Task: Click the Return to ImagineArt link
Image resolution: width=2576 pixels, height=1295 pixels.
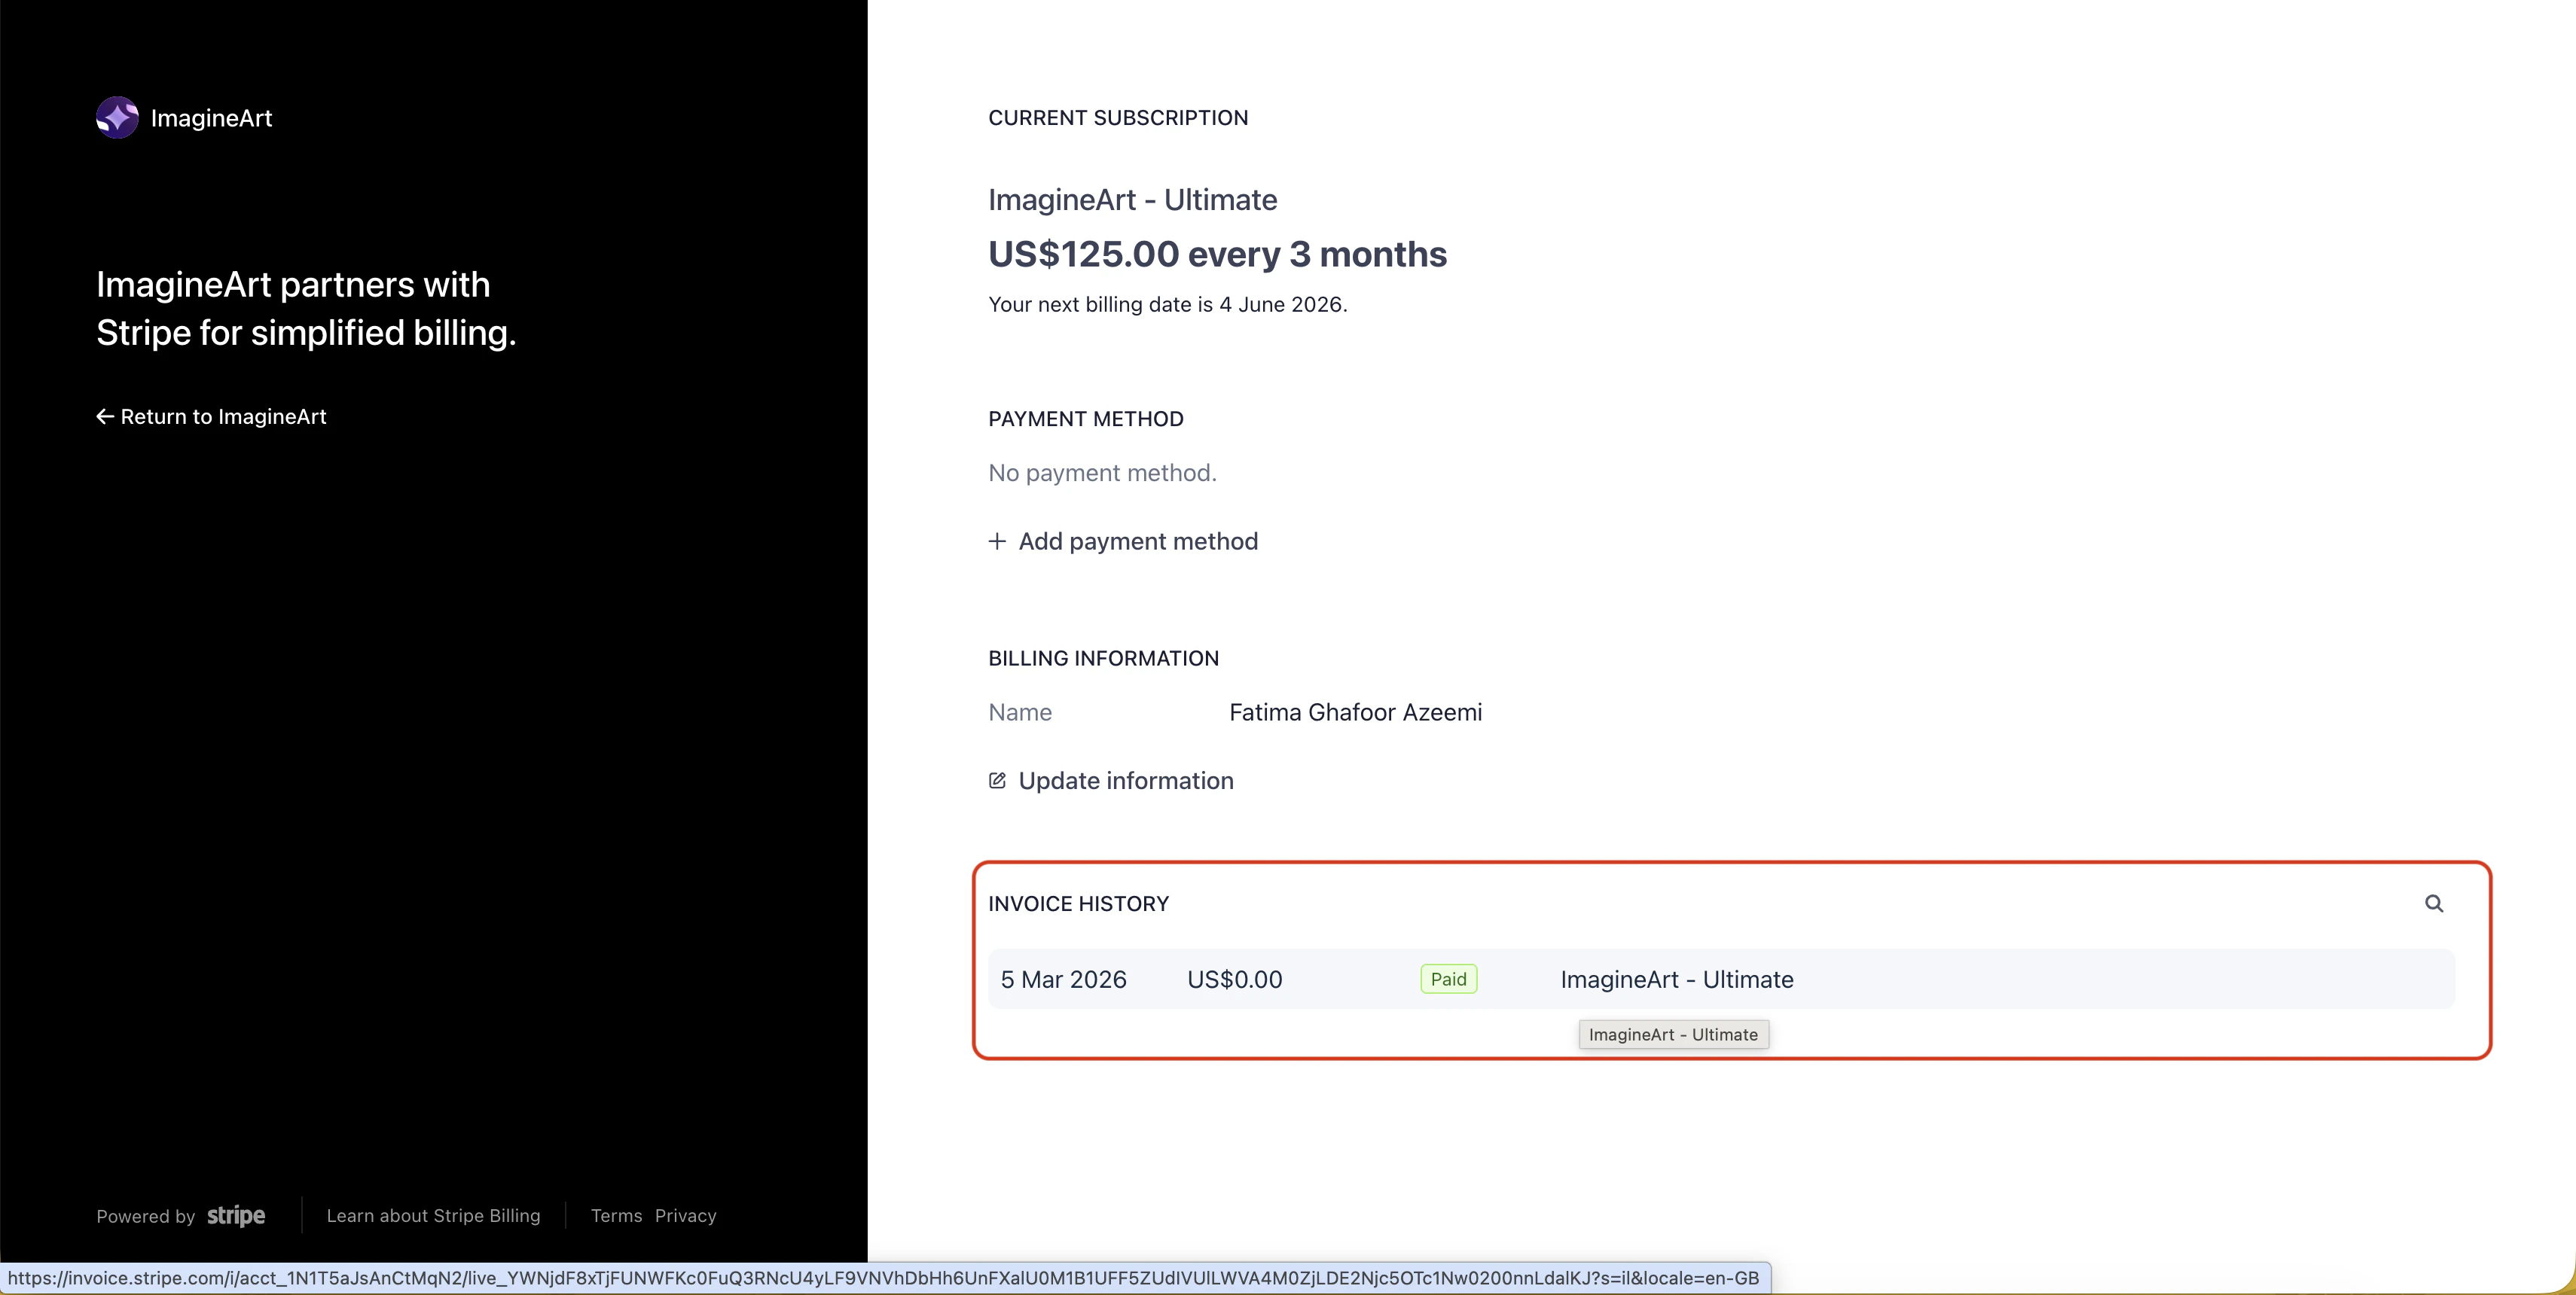Action: (x=223, y=416)
